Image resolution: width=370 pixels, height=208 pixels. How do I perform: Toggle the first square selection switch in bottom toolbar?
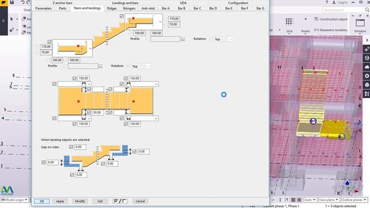(293, 200)
